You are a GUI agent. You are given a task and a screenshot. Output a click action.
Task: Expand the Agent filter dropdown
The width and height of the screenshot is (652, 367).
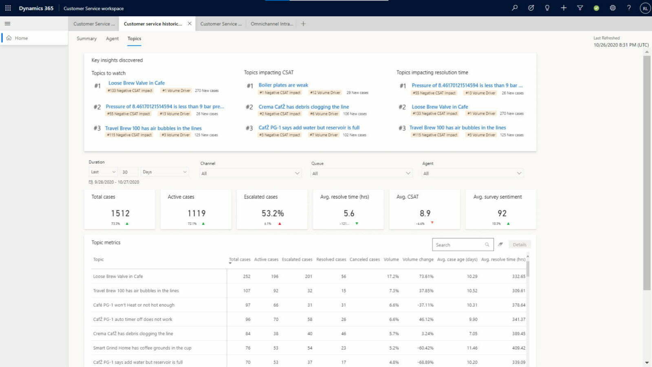472,173
